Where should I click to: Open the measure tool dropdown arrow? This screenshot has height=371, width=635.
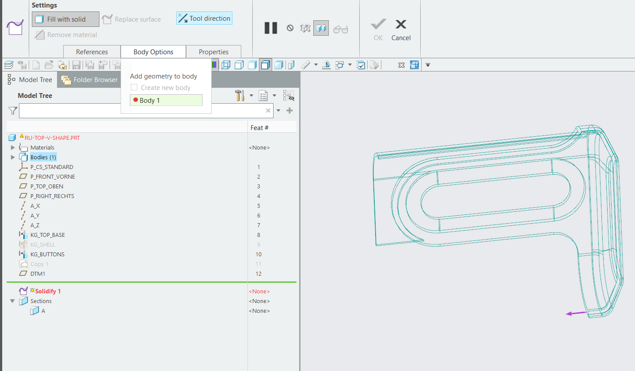(316, 64)
